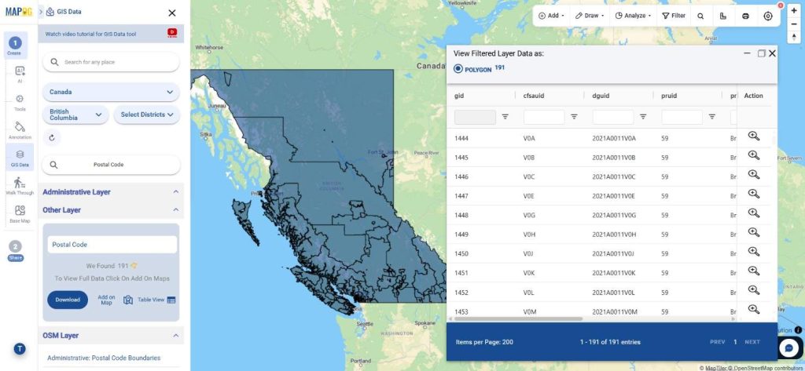Close the GIS Data panel
The height and width of the screenshot is (371, 805).
tap(172, 13)
